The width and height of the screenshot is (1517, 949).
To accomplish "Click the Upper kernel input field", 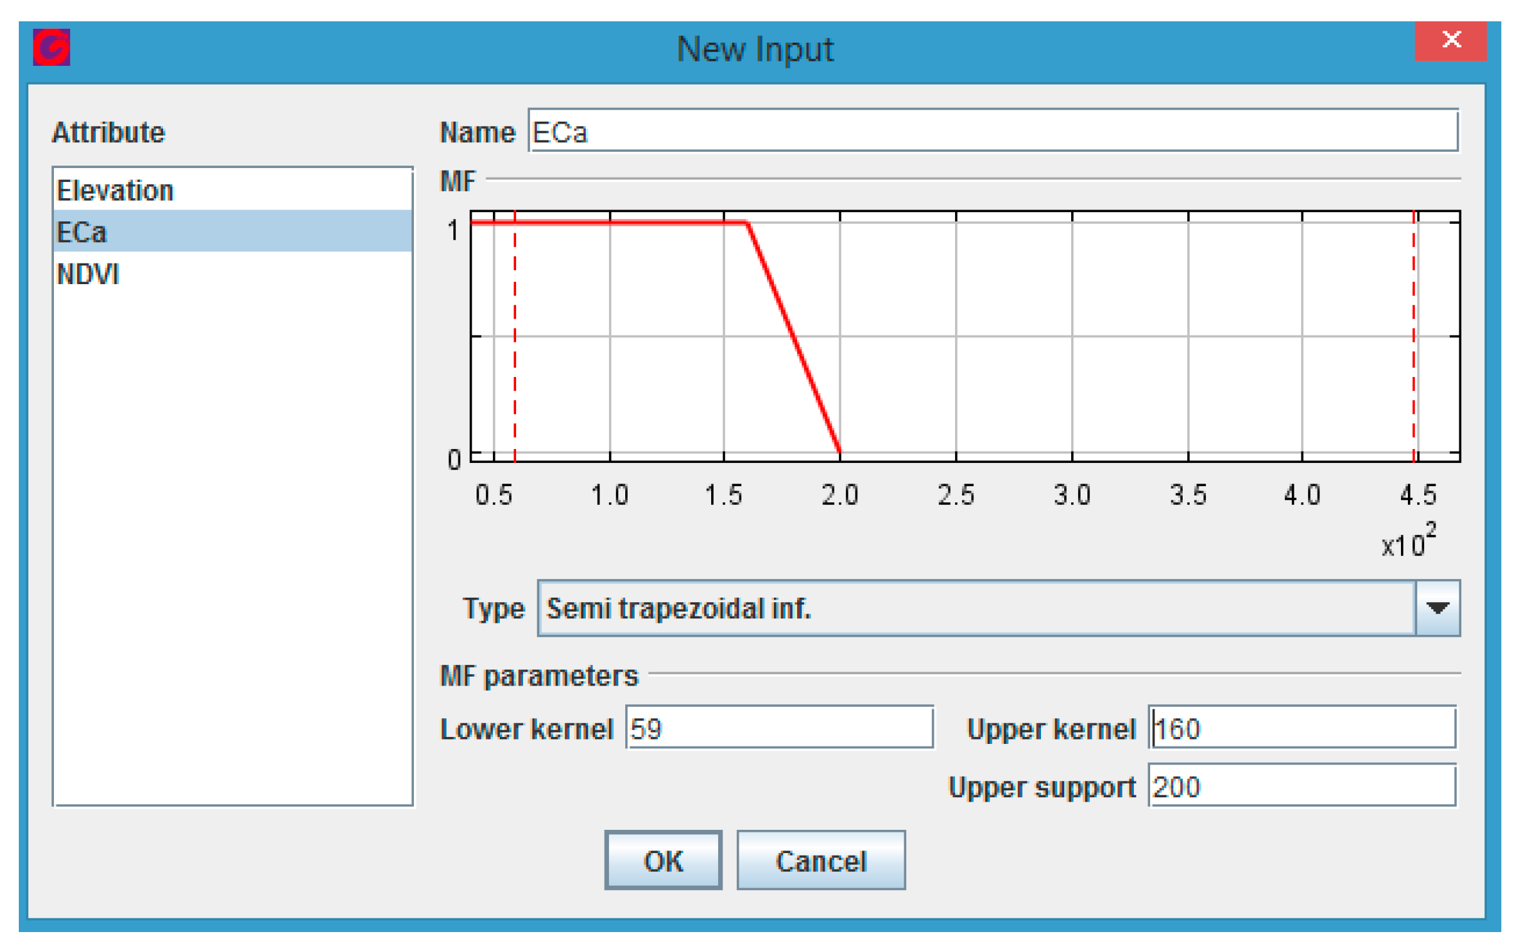I will tap(1302, 728).
